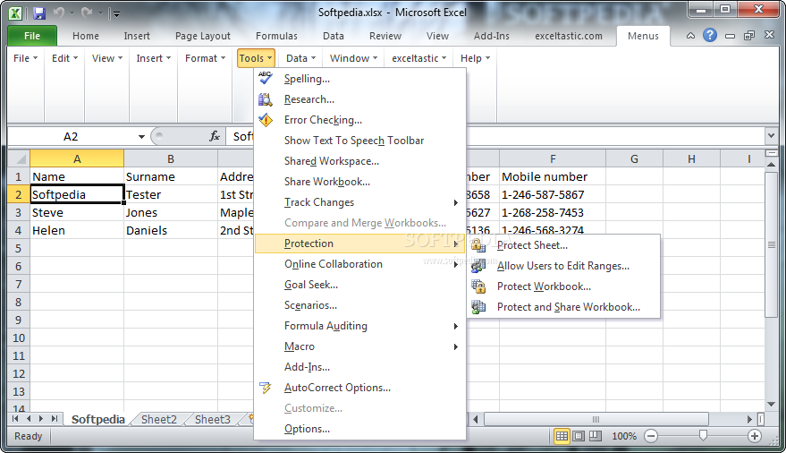Click the Undo icon in title bar
Image resolution: width=786 pixels, height=453 pixels.
coord(59,13)
